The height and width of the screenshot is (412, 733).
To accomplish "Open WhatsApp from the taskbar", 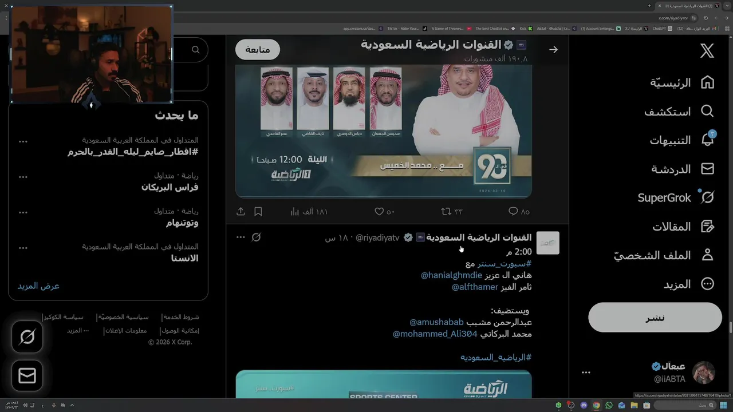I will click(x=609, y=405).
